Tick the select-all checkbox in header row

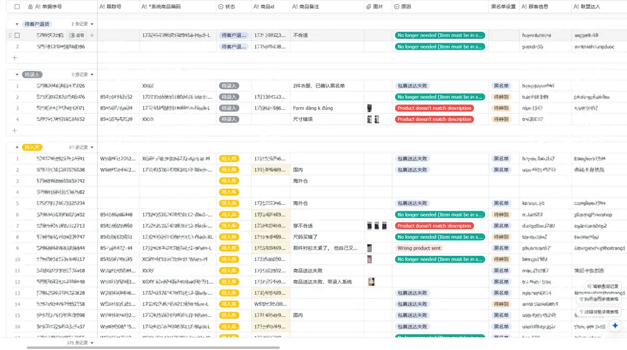pos(17,6)
